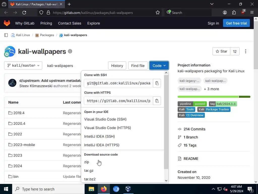Click the site security lock icon

click(x=48, y=13)
